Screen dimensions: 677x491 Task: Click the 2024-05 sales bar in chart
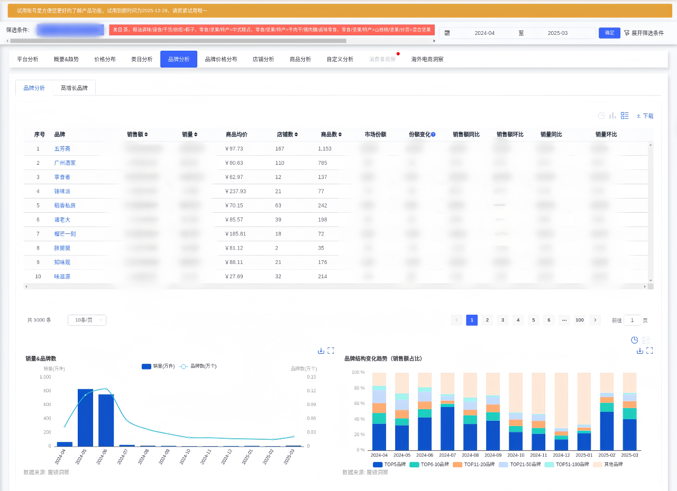coord(85,418)
